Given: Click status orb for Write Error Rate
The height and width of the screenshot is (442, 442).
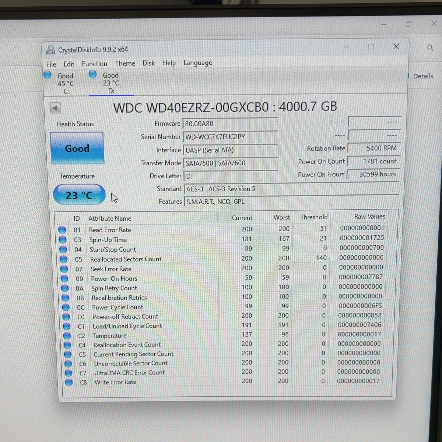Looking at the screenshot, I should tap(69, 382).
